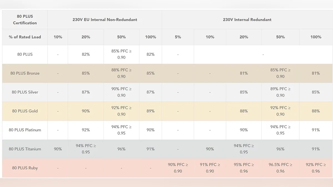This screenshot has height=187, width=333.
Task: Click the 87% Silver cell under non-redundant 20%
Action: click(86, 92)
